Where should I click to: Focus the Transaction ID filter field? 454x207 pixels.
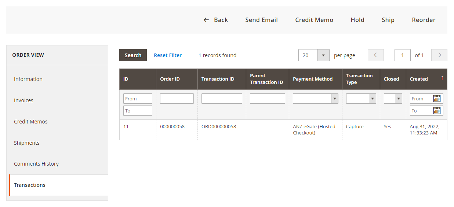click(222, 99)
